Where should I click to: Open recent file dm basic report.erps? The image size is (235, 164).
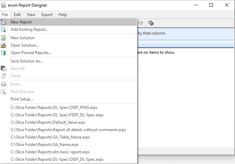tap(69, 152)
